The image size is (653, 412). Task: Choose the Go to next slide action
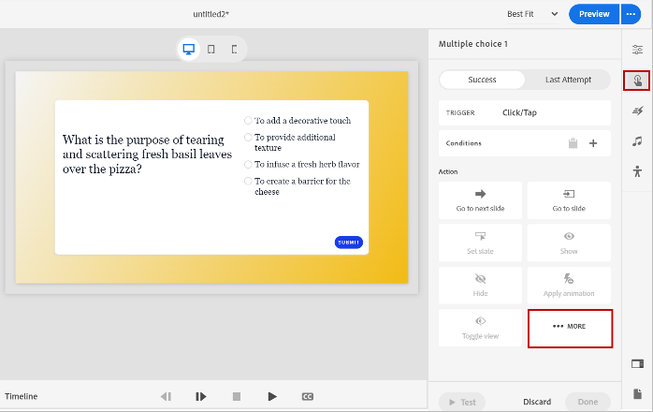(x=480, y=199)
